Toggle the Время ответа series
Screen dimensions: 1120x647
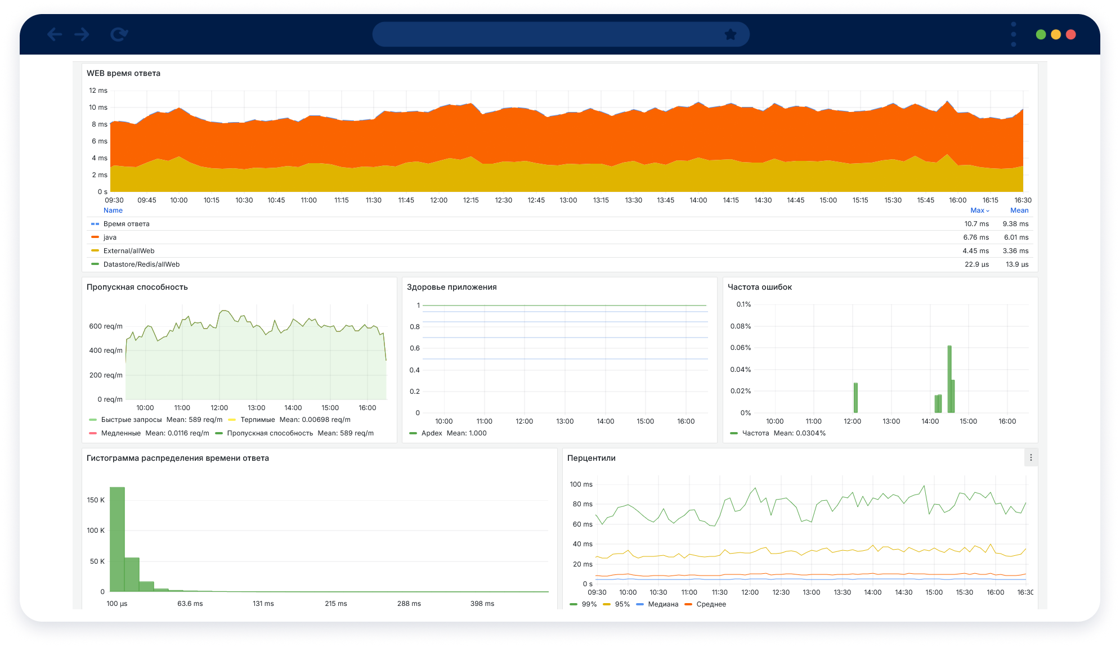point(127,224)
